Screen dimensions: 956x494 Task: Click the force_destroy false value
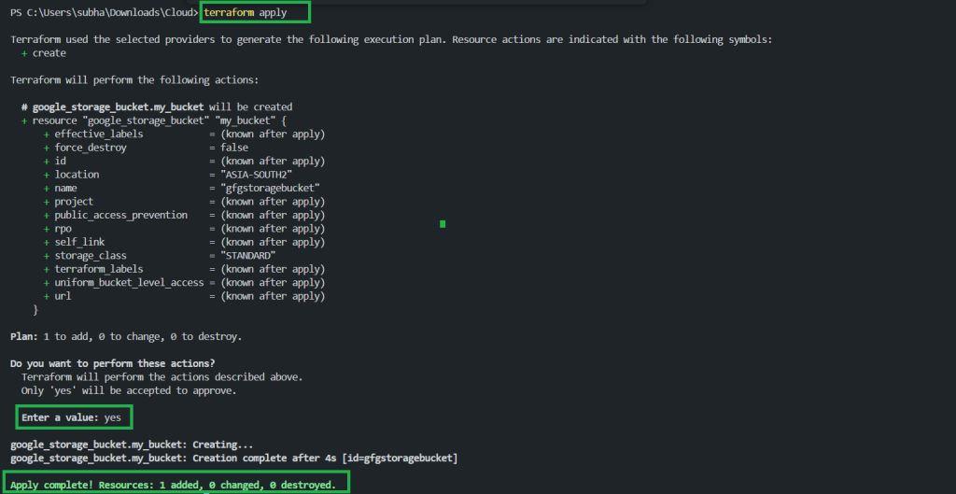(x=234, y=148)
